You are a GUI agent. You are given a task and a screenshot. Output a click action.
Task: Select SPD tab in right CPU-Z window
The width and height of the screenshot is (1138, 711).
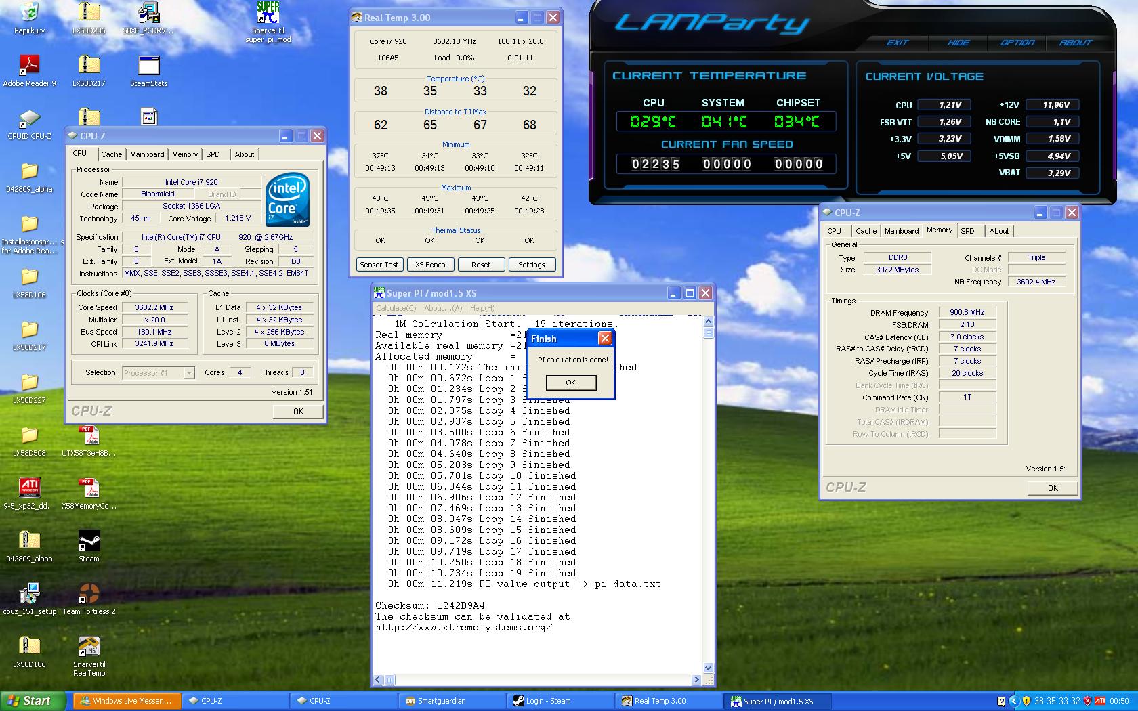click(x=968, y=231)
